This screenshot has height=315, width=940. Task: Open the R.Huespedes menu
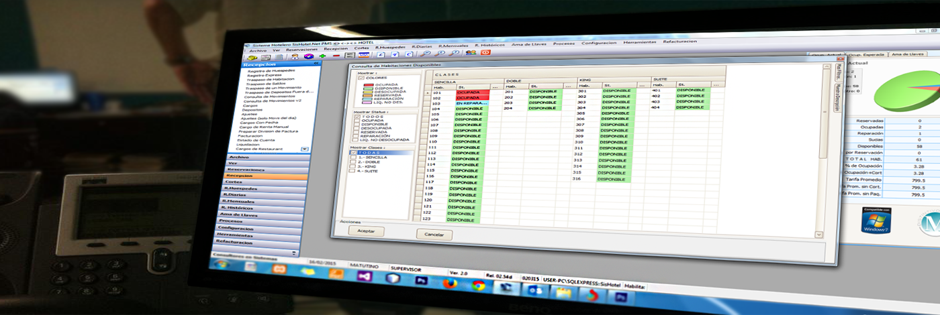(x=390, y=48)
